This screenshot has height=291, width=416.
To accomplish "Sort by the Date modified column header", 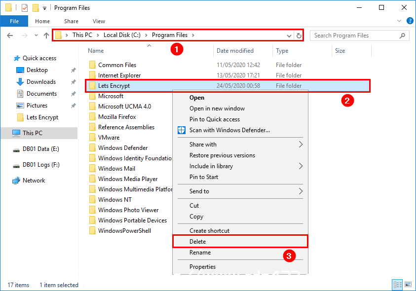I will (x=235, y=51).
